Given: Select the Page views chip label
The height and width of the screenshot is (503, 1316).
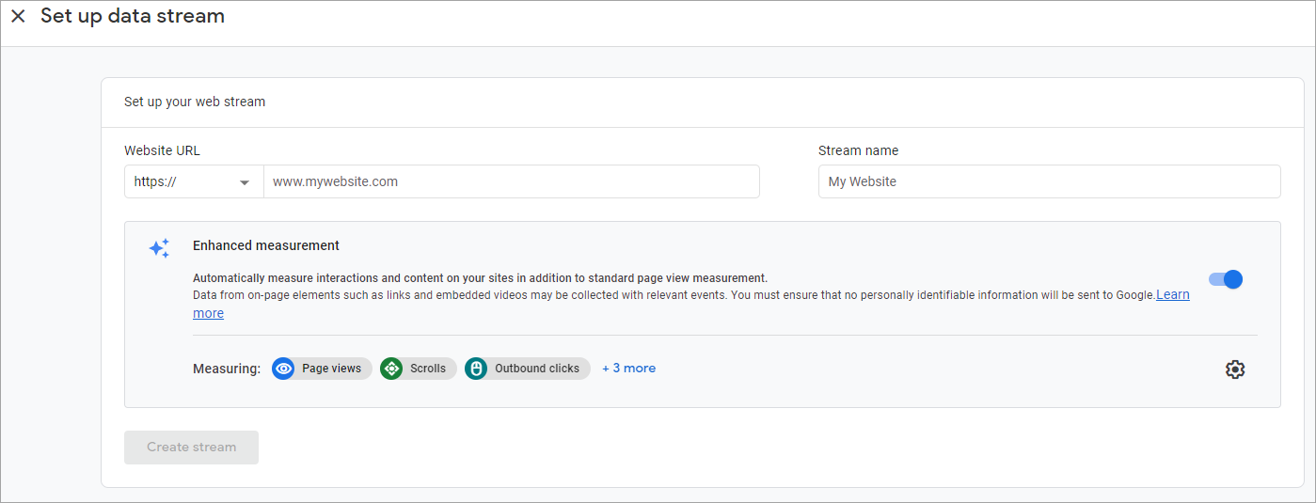Looking at the screenshot, I should point(331,369).
